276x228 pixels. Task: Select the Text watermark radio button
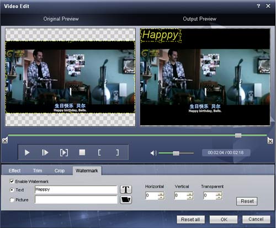[x=12, y=190]
